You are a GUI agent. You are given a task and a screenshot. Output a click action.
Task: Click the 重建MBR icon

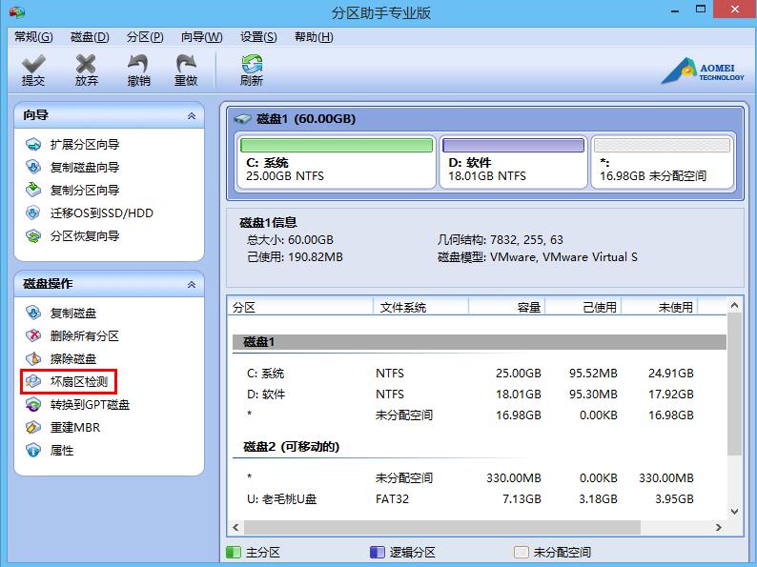tap(33, 427)
